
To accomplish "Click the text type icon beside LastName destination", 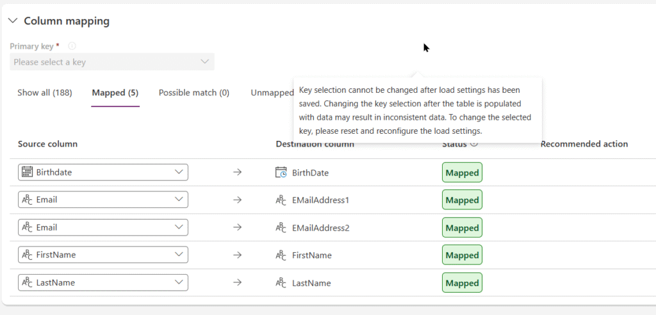I will [281, 283].
